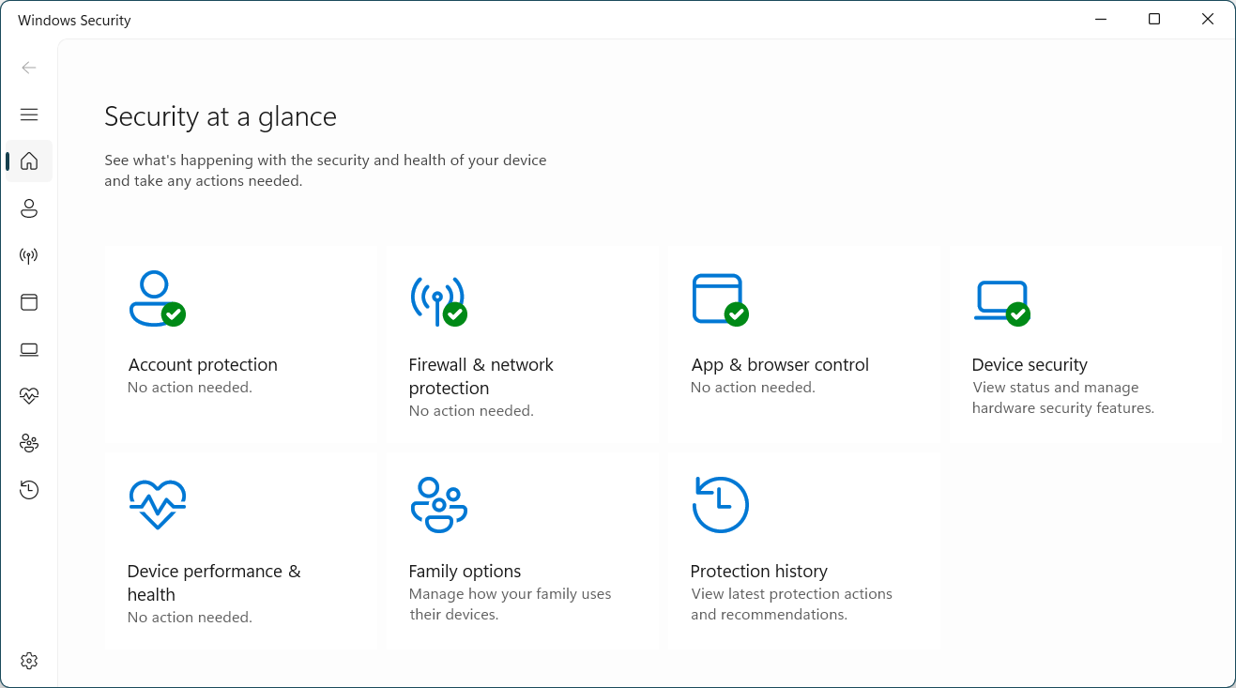The height and width of the screenshot is (688, 1236).
Task: Click the back arrow button
Action: pyautogui.click(x=29, y=68)
